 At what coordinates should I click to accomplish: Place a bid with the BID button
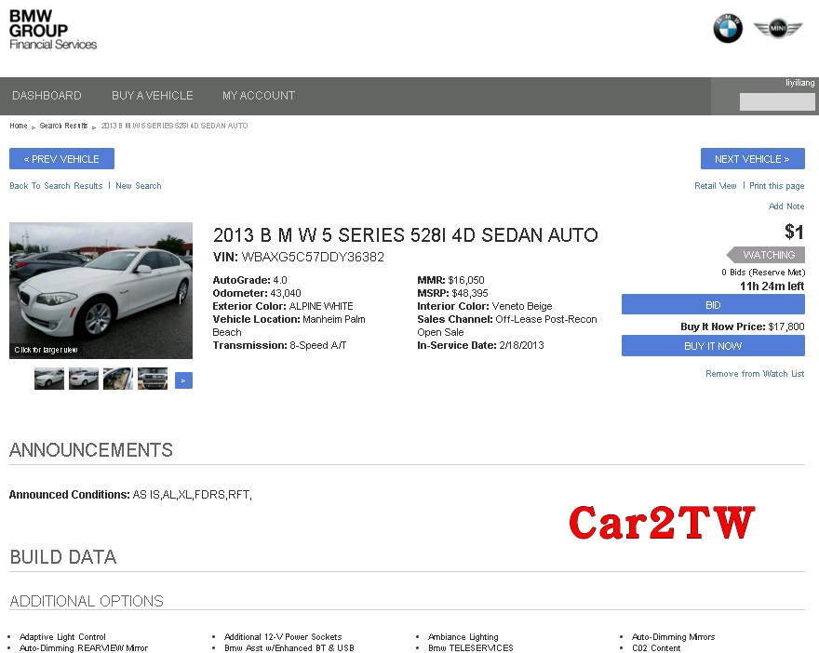click(x=713, y=305)
